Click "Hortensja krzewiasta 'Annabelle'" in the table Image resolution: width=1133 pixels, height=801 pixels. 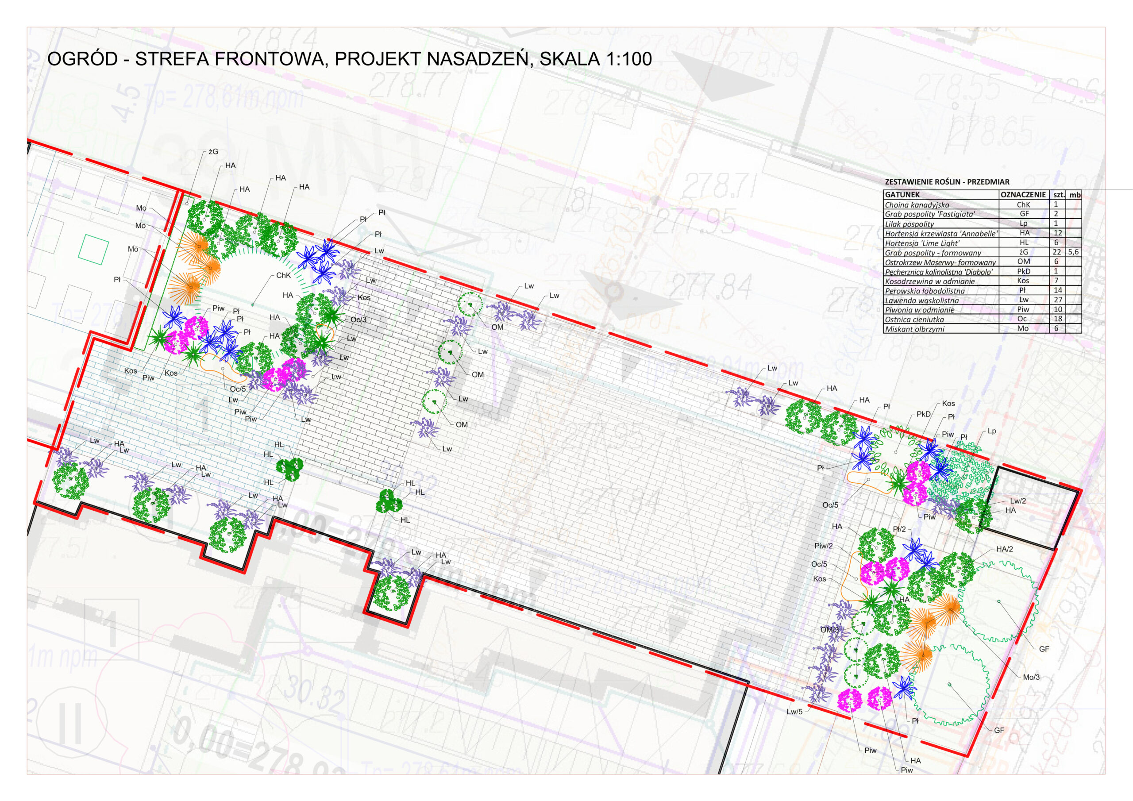coord(941,233)
